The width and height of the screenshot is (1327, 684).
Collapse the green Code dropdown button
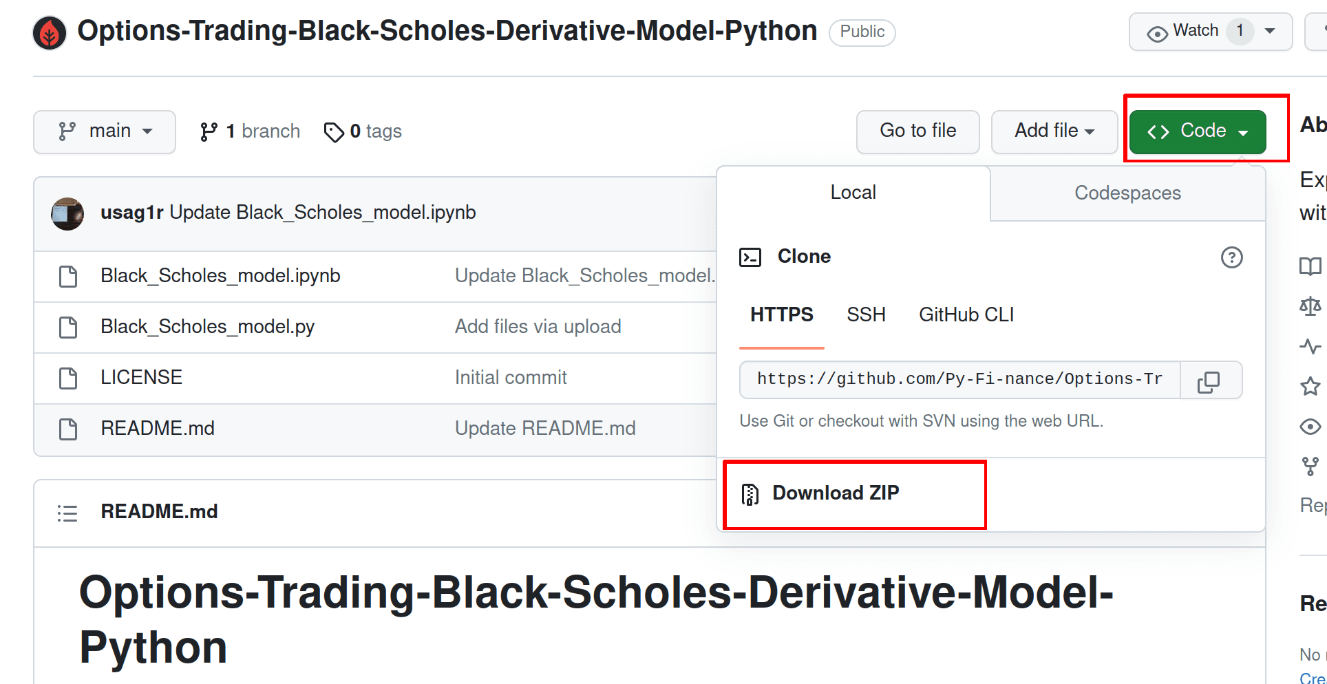pyautogui.click(x=1198, y=131)
